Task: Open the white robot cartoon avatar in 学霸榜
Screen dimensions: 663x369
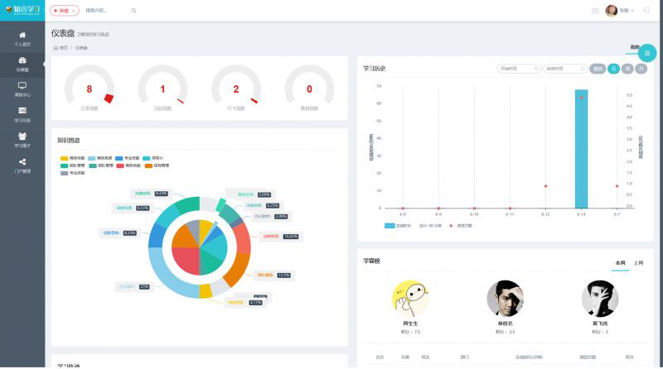Action: (410, 299)
